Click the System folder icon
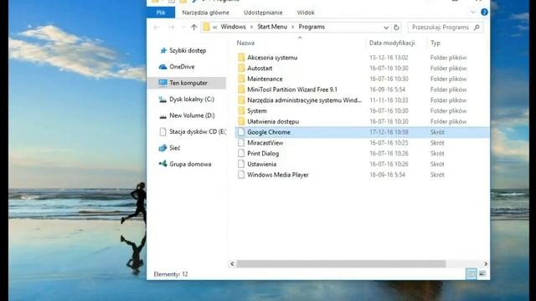The width and height of the screenshot is (536, 301). pos(241,110)
